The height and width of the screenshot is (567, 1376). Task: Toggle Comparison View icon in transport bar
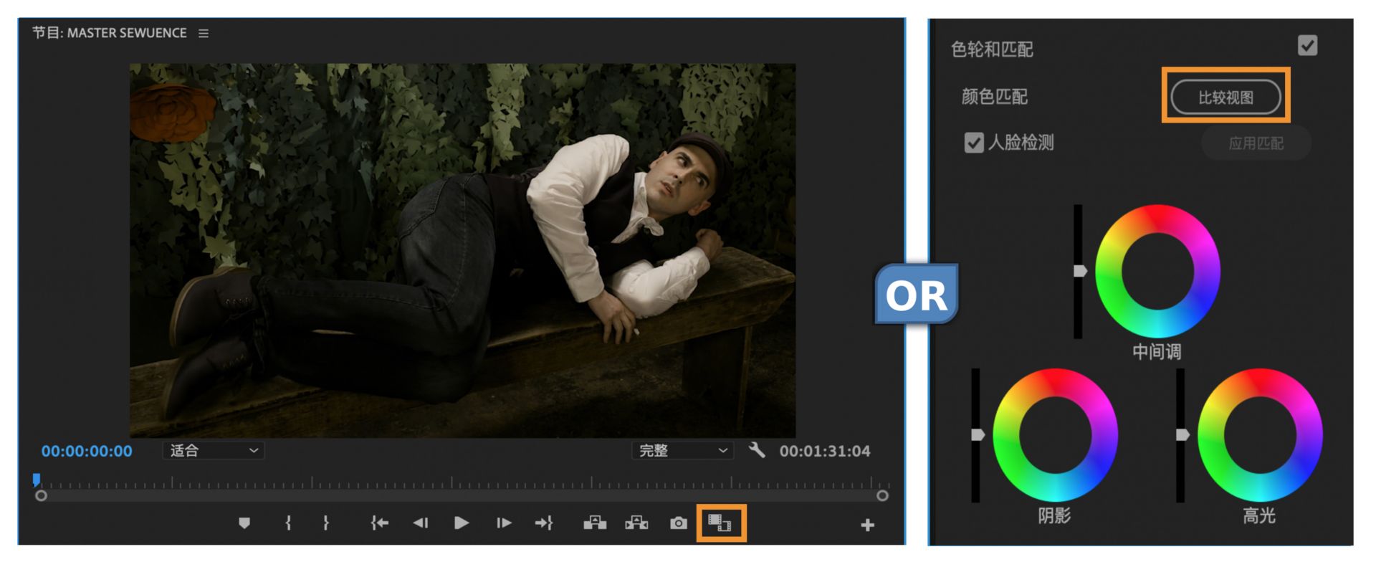click(720, 523)
